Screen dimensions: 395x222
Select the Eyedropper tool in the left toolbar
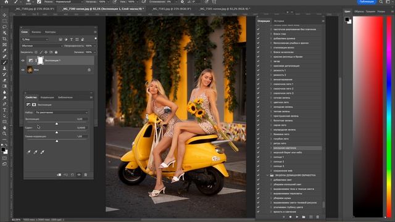(4, 51)
